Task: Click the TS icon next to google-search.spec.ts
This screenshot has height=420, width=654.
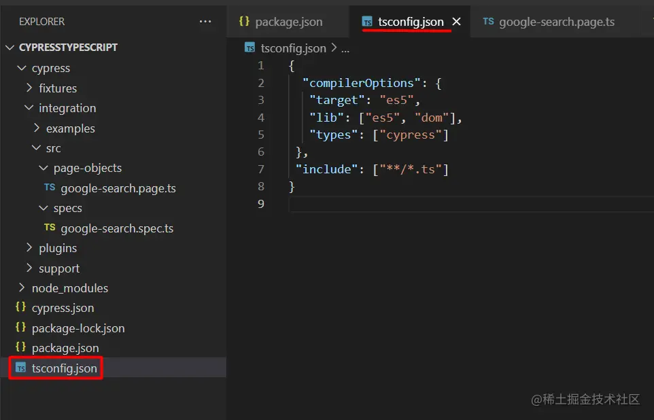Action: [x=50, y=228]
